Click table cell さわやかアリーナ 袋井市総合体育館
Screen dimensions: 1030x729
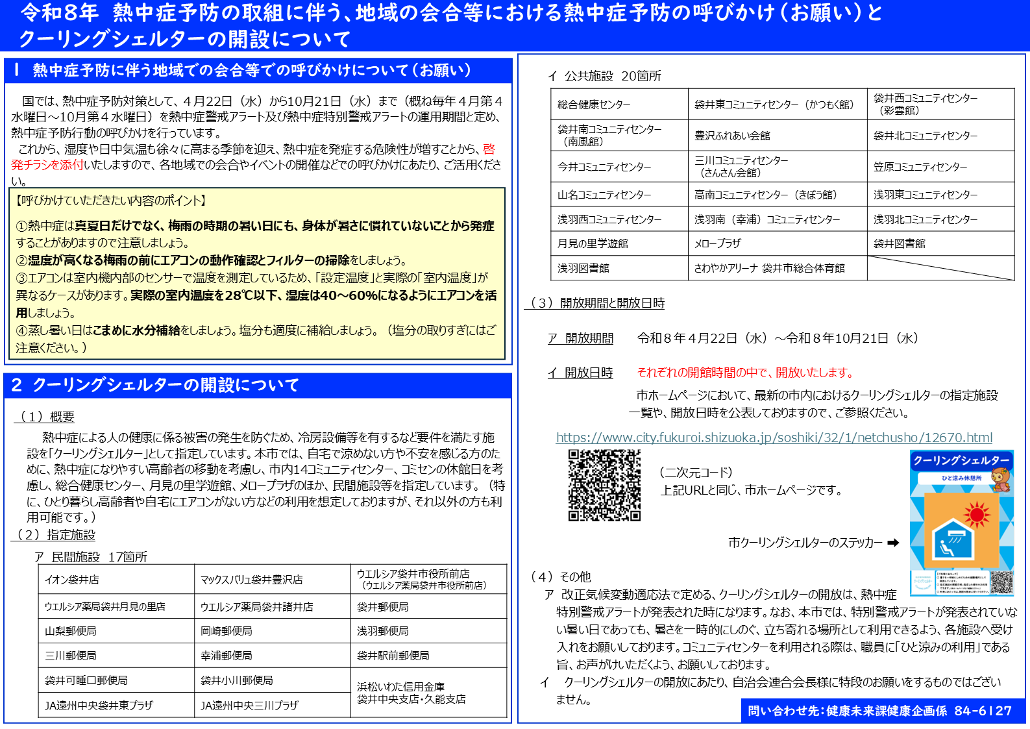click(778, 267)
